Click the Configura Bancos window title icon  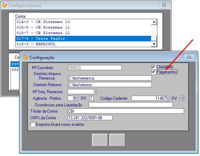point(5,6)
